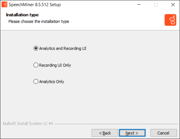Click the 'Installation type' heading
Screen dimensions: 180x139
[22, 15]
